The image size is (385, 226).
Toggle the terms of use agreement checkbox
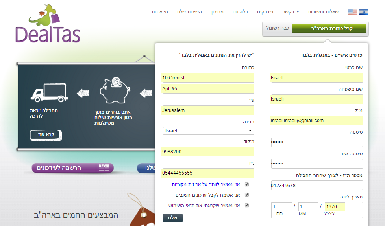click(247, 205)
